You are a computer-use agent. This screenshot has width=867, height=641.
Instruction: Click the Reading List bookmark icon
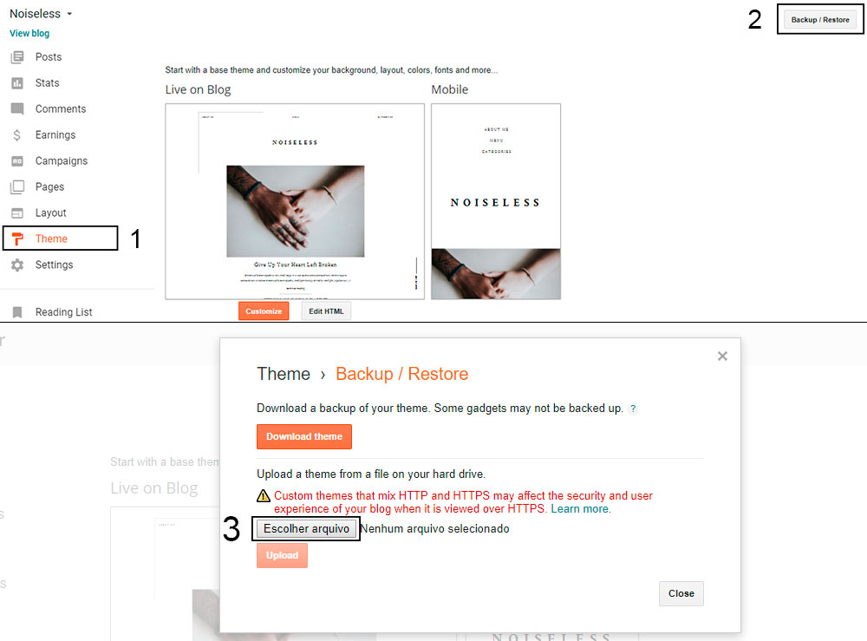(x=17, y=312)
